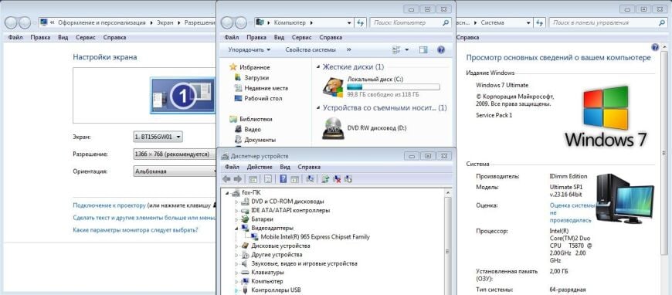
Task: Click Device Manager vertical scrollbar
Action: (448, 242)
